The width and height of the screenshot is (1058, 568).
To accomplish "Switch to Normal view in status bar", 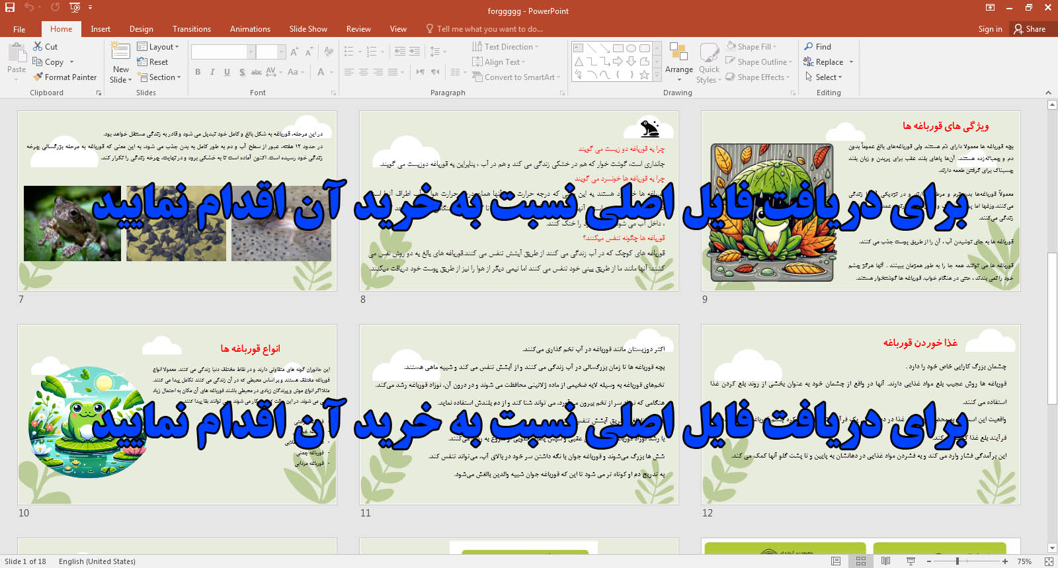I will (x=836, y=561).
